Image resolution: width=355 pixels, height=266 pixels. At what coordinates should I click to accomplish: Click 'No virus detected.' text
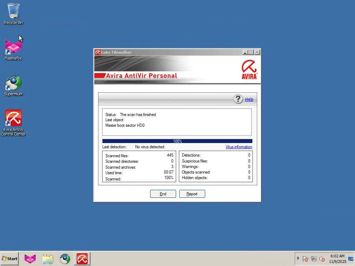(150, 147)
